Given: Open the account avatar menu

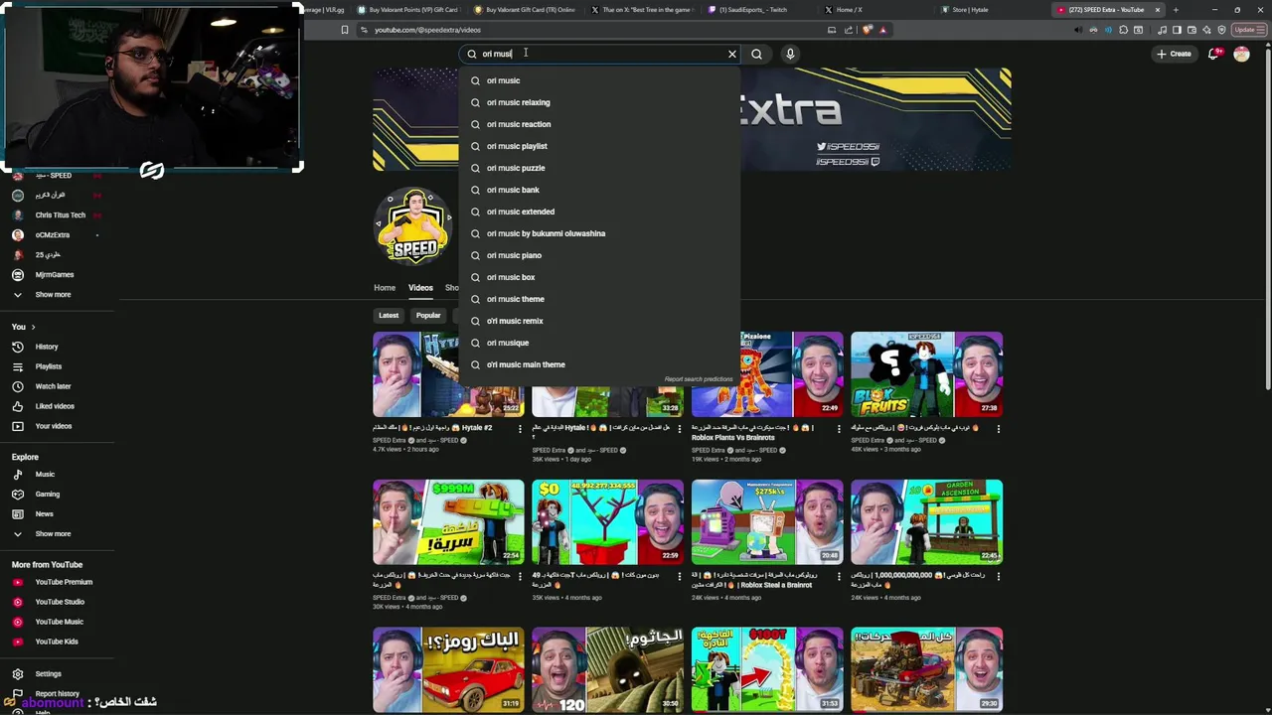Looking at the screenshot, I should point(1241,54).
